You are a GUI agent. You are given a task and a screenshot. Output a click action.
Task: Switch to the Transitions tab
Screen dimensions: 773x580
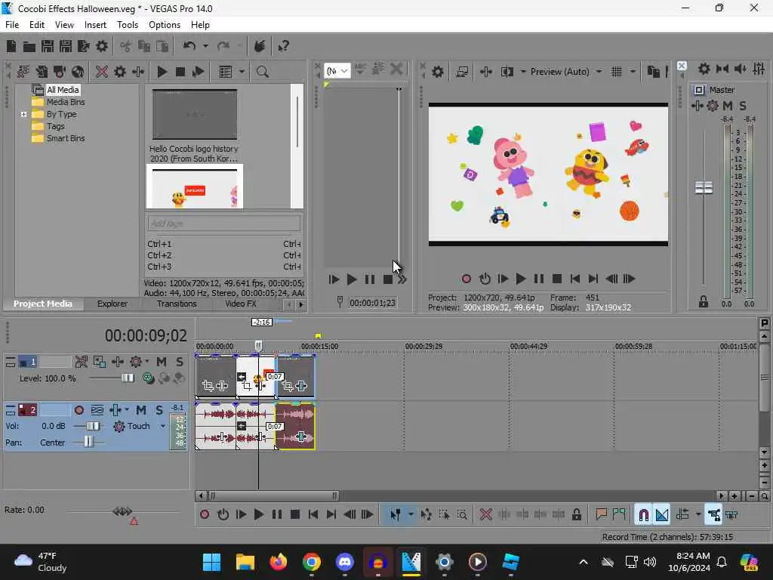[x=177, y=304]
